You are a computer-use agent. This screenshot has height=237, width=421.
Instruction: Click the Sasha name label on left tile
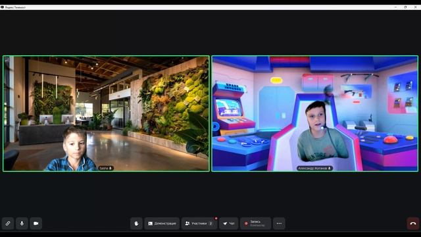tap(106, 169)
